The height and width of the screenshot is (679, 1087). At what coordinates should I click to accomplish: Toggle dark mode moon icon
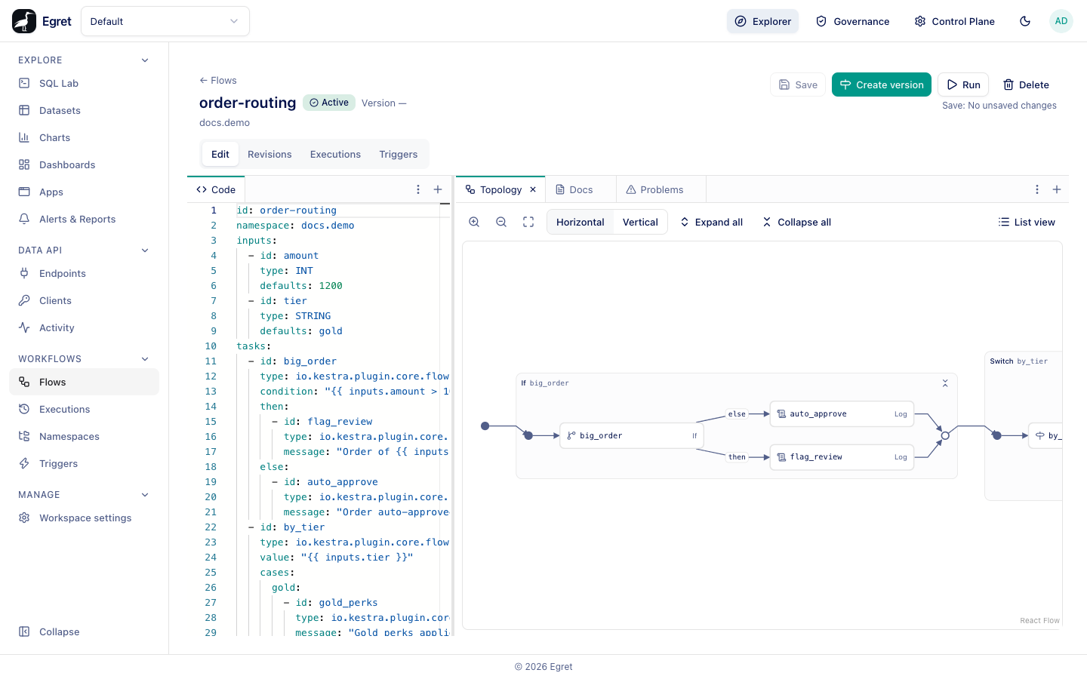1025,21
